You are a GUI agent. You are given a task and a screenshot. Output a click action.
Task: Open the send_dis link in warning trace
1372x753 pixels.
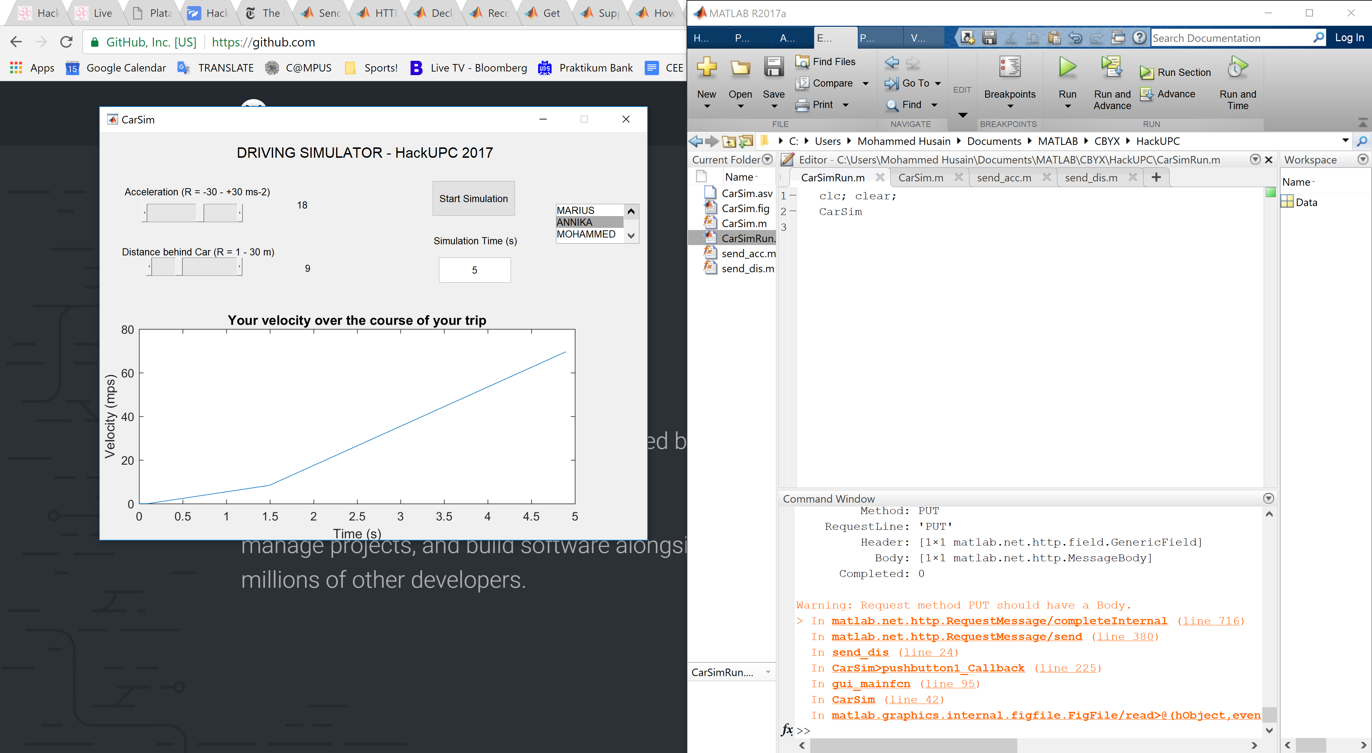(x=860, y=652)
